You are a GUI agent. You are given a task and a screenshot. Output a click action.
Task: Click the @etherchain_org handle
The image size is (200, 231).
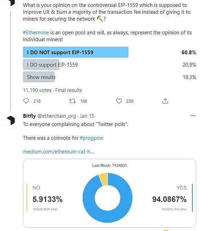tap(57, 116)
